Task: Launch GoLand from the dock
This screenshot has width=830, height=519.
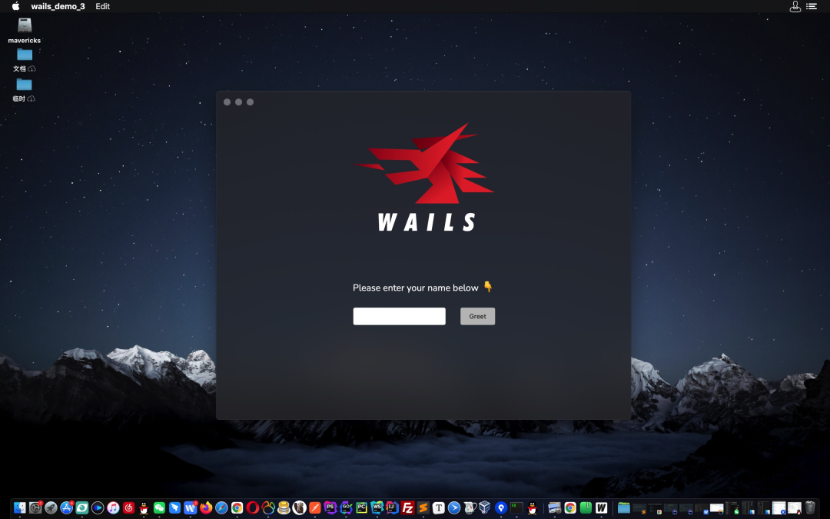Action: click(x=346, y=508)
